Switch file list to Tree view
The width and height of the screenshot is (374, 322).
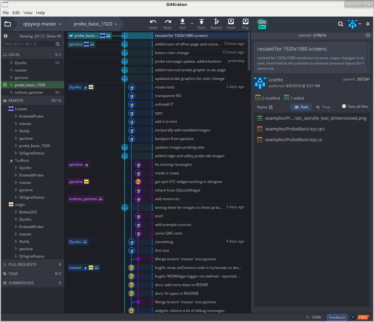[x=323, y=107]
